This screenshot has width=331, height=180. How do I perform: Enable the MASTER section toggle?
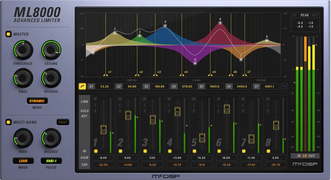tap(8, 34)
